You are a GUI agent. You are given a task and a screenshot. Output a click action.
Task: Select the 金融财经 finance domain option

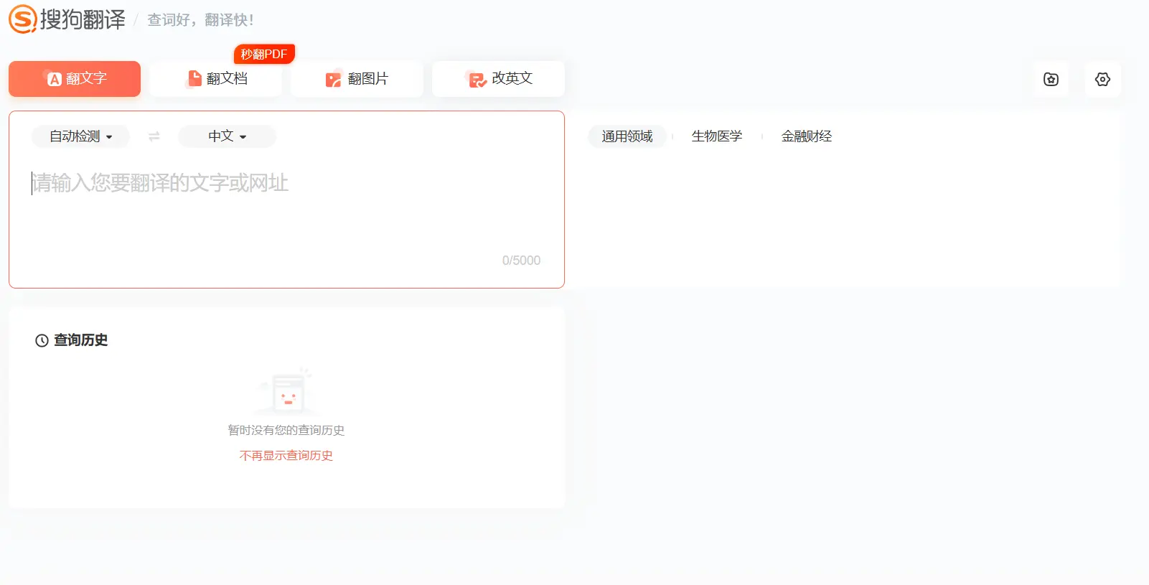[x=807, y=136]
